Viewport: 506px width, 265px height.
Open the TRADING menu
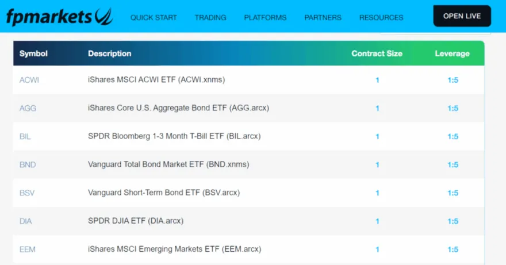[x=210, y=18]
